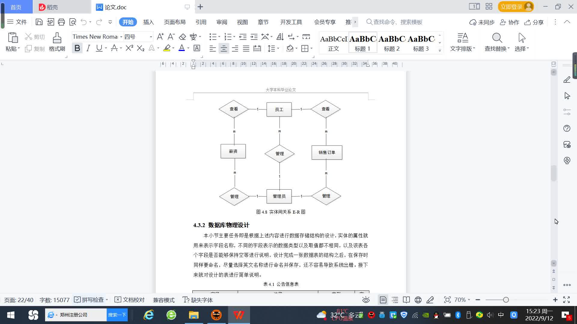This screenshot has width=577, height=324.
Task: Apply the 标题 2 style
Action: [x=392, y=43]
